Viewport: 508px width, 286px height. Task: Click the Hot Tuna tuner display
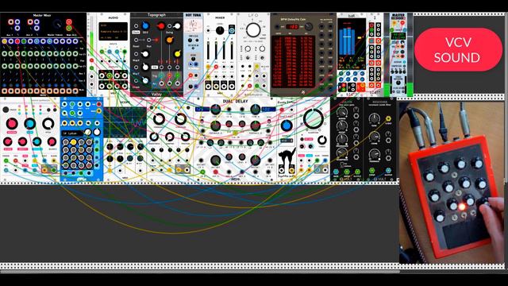coord(194,25)
